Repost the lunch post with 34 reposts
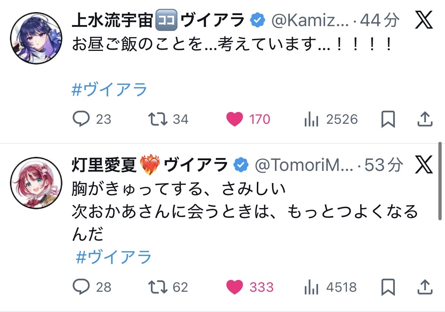 [158, 119]
